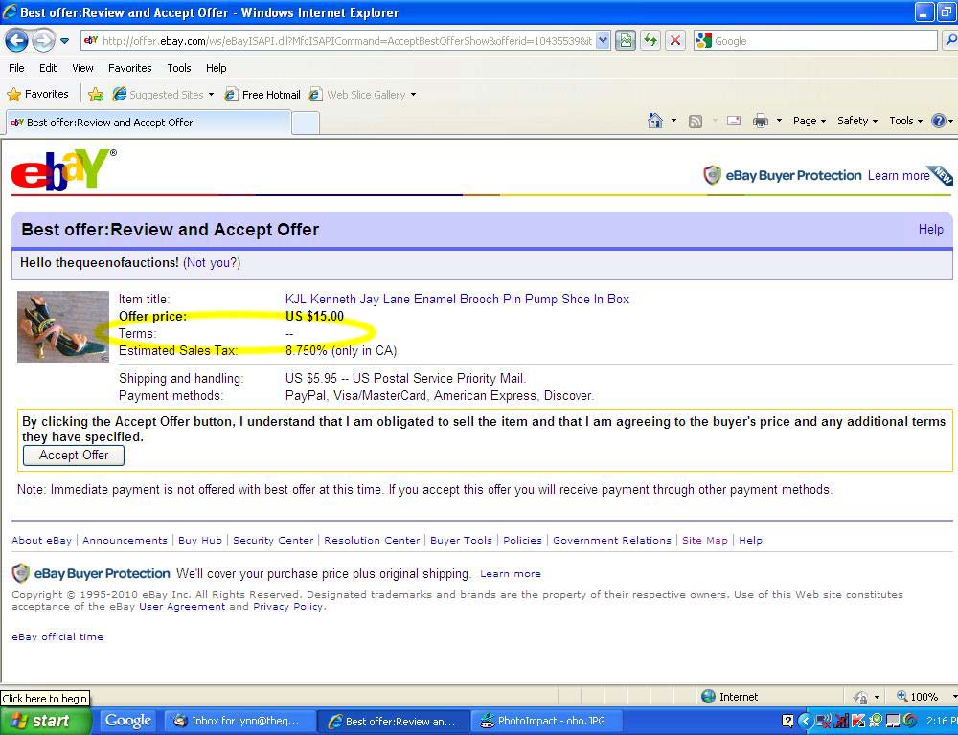Open the Tools command bar menu

pyautogui.click(x=905, y=121)
